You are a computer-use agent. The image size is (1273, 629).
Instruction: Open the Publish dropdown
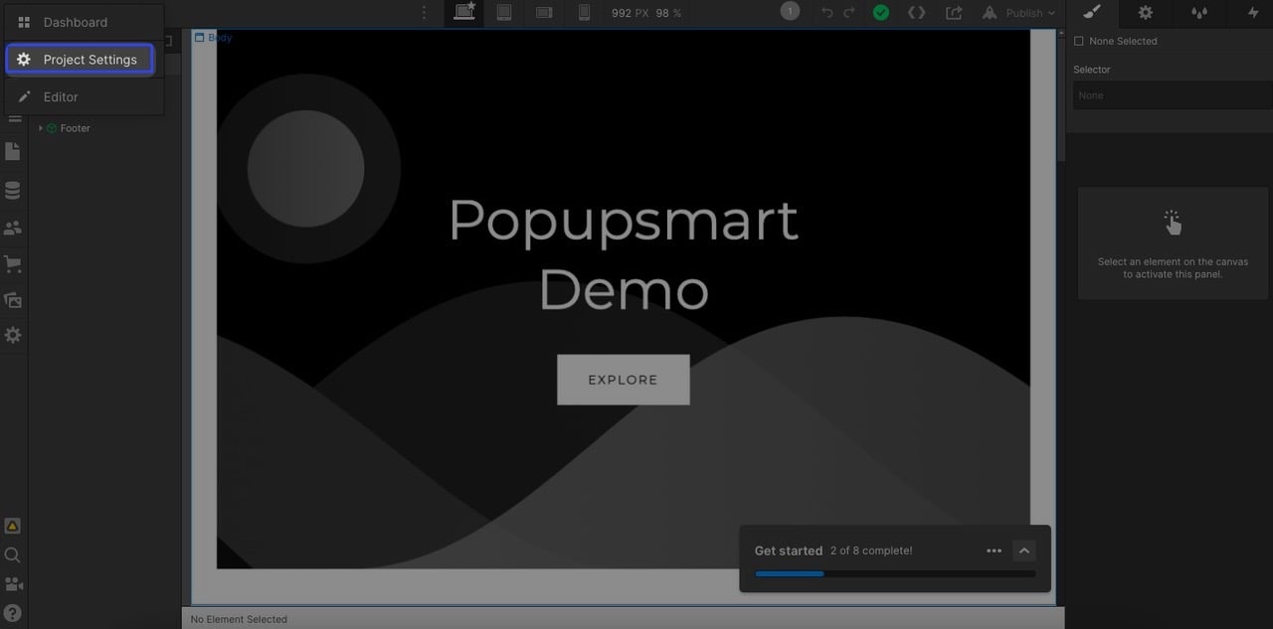point(1018,13)
